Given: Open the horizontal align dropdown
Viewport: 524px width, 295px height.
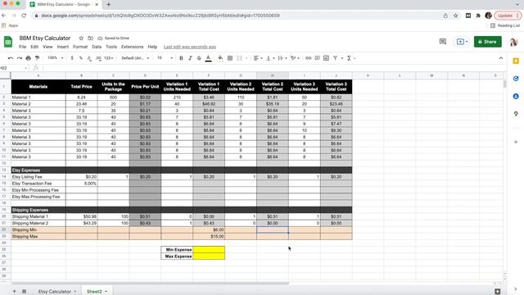Looking at the screenshot, I should 258,58.
